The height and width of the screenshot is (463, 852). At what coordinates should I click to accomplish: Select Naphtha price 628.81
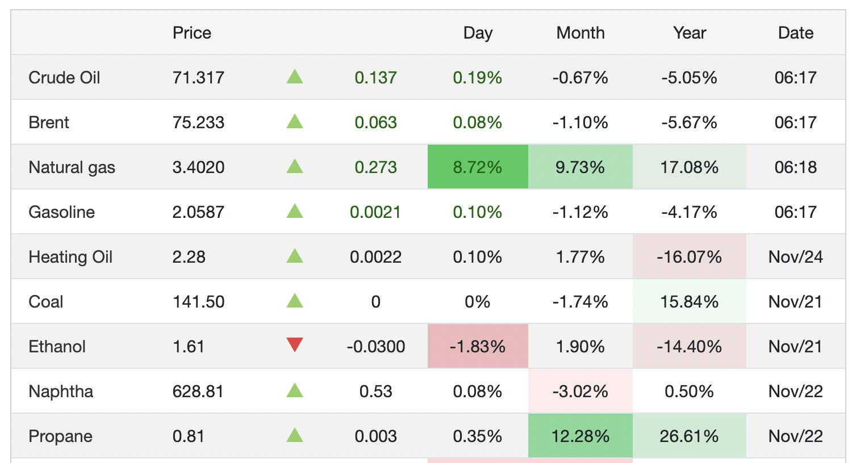click(198, 392)
